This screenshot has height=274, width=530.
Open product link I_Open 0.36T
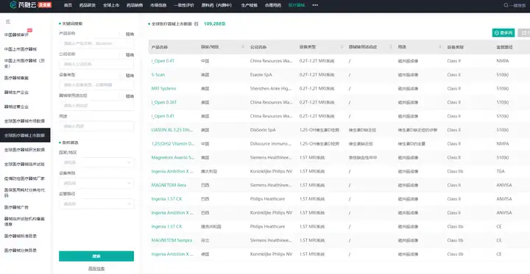164,102
